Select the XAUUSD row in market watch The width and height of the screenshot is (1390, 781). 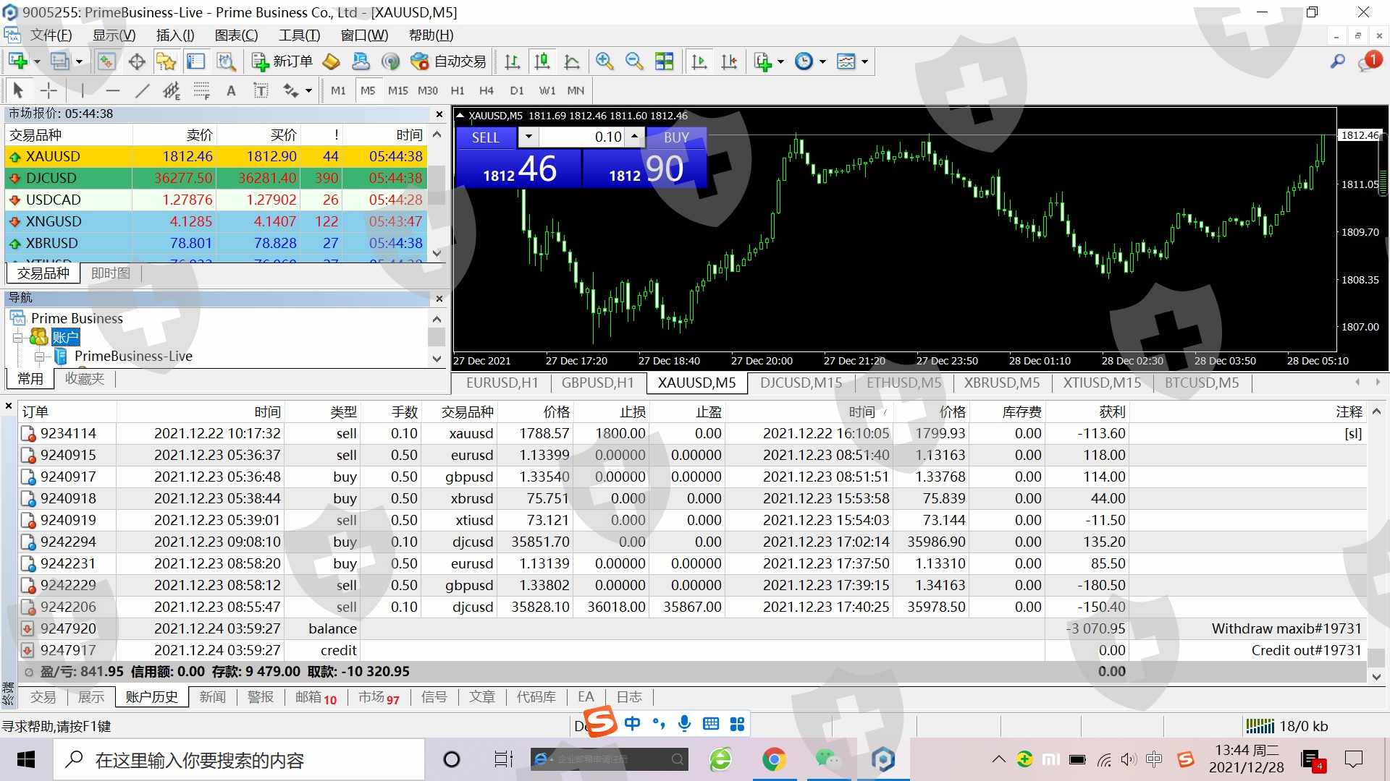pos(53,156)
